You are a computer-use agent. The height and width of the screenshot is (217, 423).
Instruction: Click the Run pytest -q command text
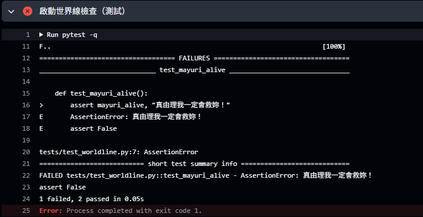(72, 35)
